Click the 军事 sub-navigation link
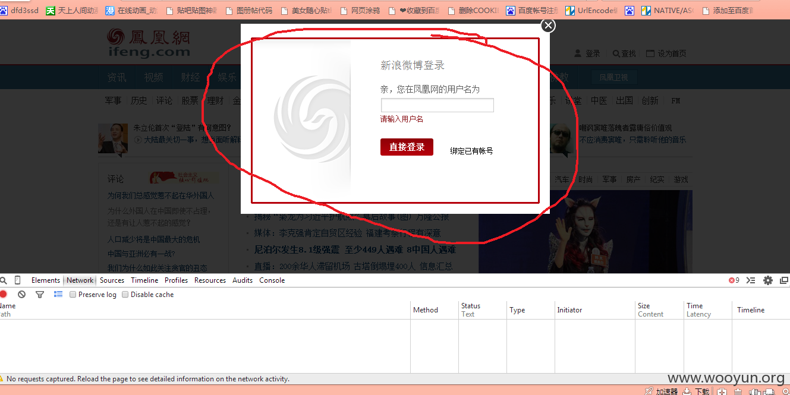 (113, 101)
